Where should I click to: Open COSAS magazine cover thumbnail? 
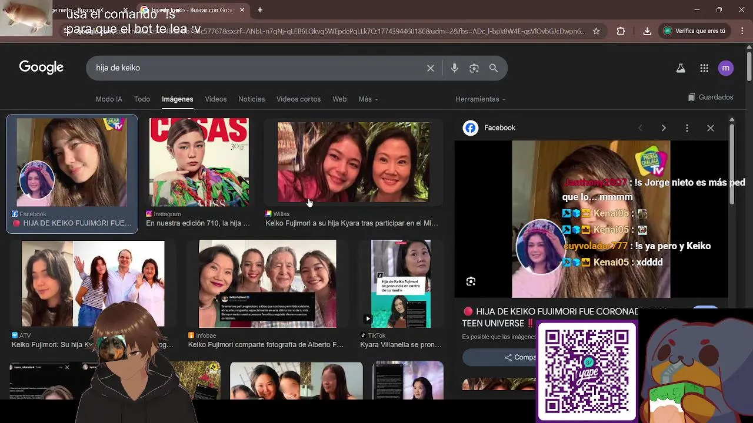(199, 162)
